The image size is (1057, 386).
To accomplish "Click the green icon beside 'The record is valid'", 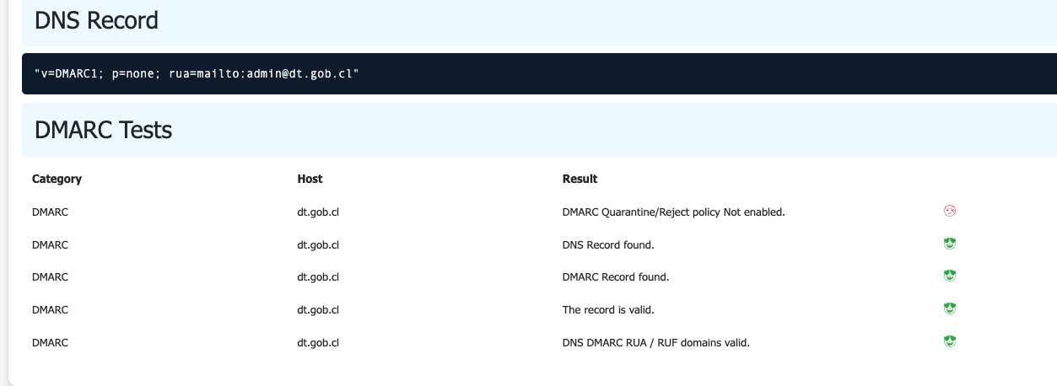I will (951, 308).
